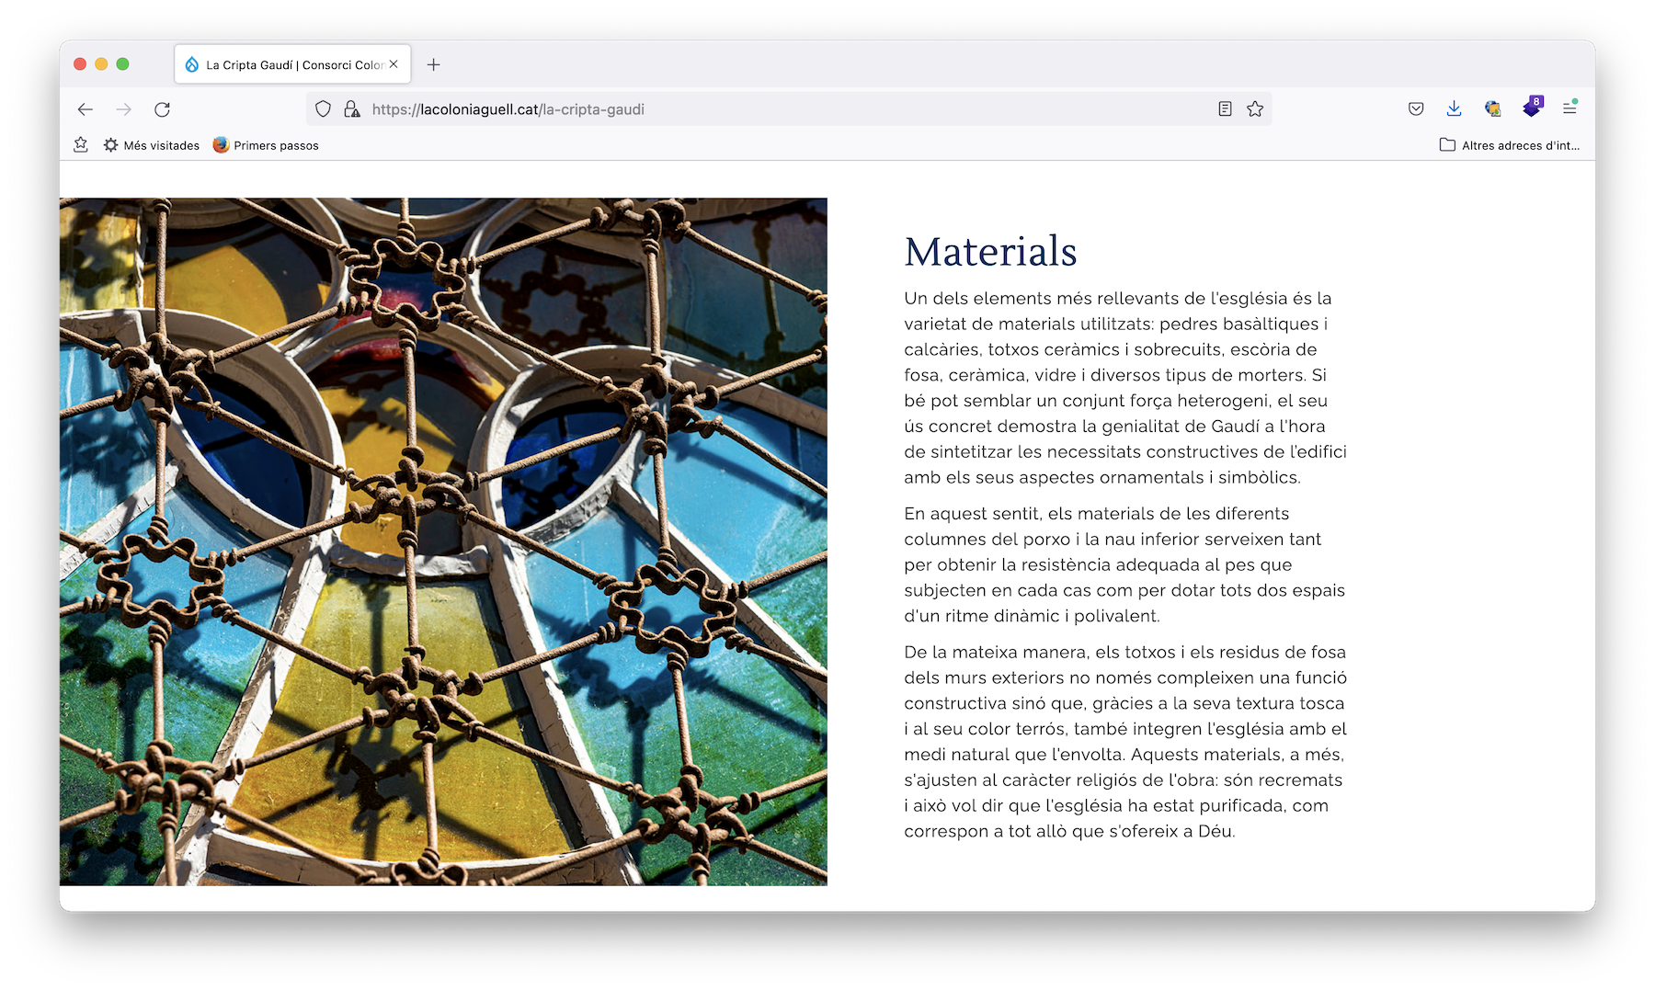Go back to the previous page
1655x990 pixels.
[86, 109]
